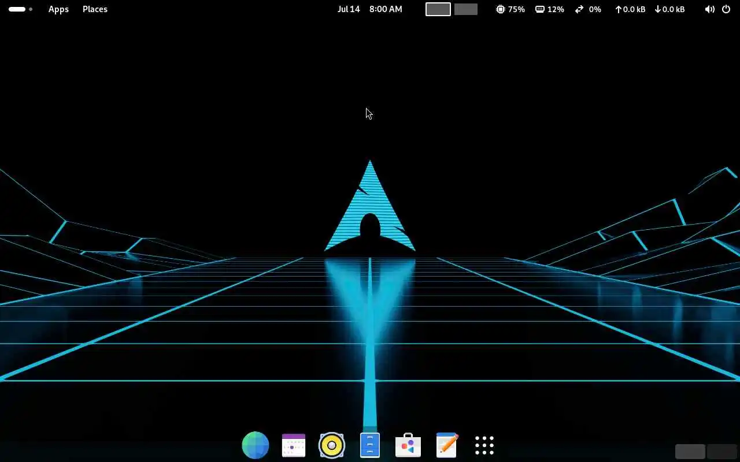Open the Jul 14 8:00 AM clock menu

(370, 9)
